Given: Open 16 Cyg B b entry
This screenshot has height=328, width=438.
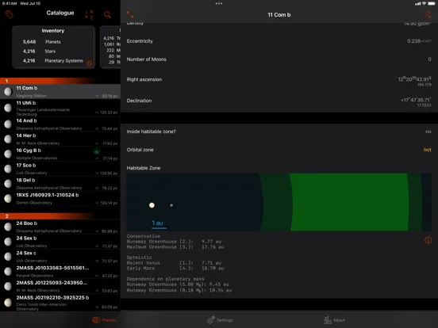Looking at the screenshot, I should point(60,154).
